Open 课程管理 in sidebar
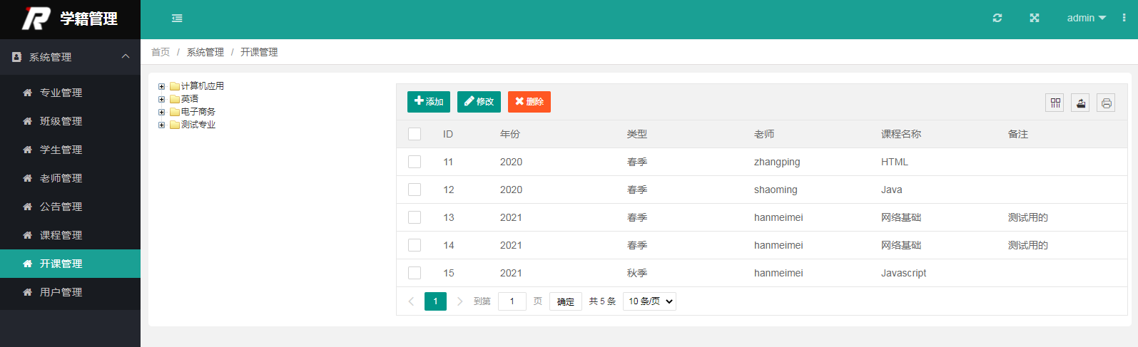Image resolution: width=1138 pixels, height=347 pixels. click(x=70, y=235)
